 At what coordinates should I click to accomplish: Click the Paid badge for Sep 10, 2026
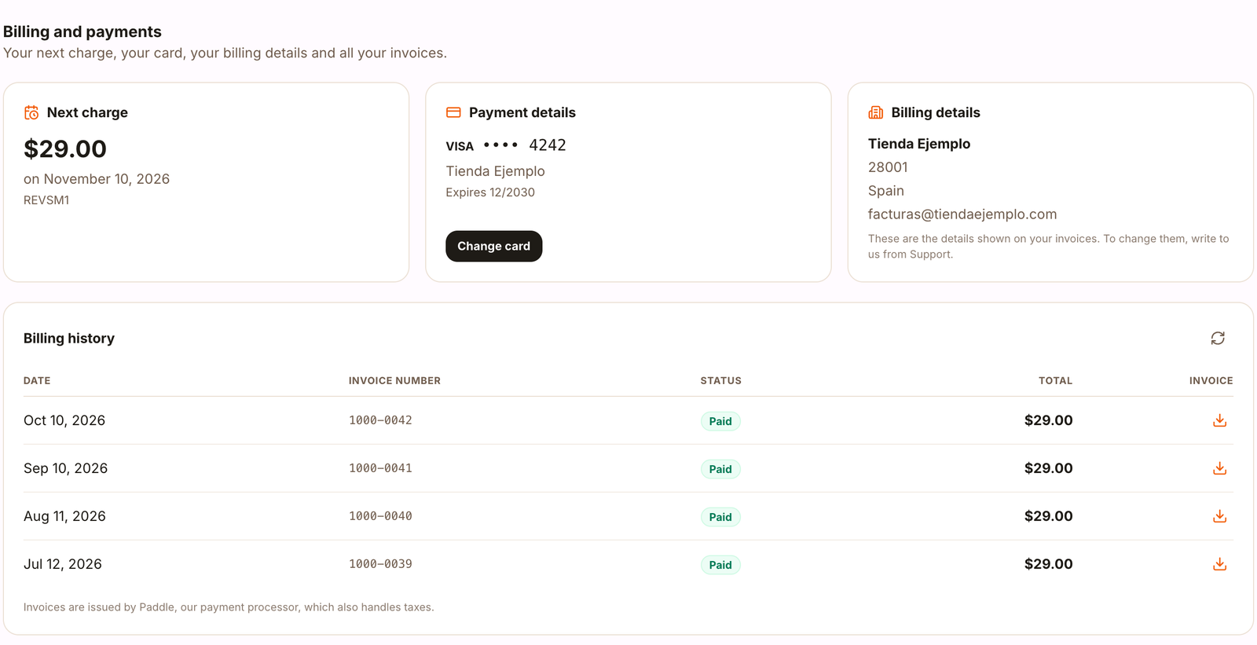[720, 469]
